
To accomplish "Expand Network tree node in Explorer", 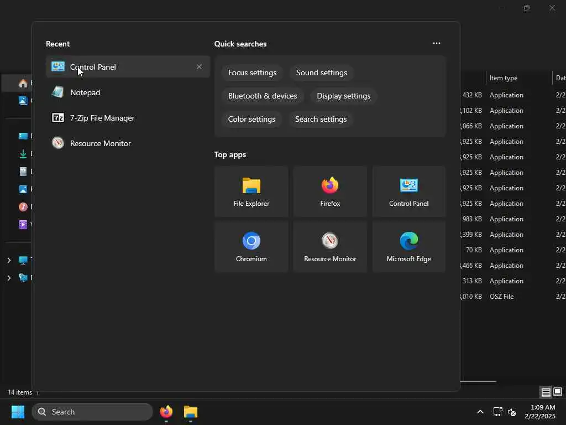I will click(9, 278).
